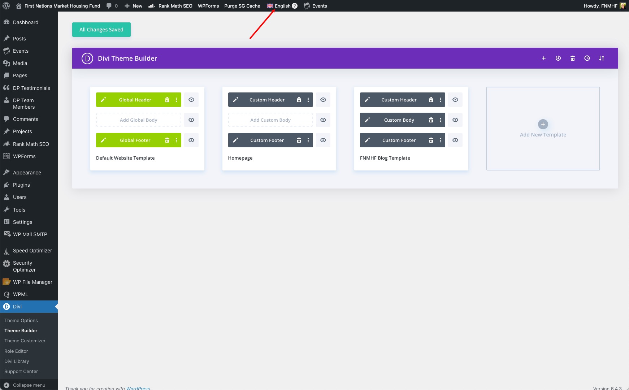Open the Role Editor submenu item
The width and height of the screenshot is (629, 390).
pyautogui.click(x=16, y=351)
